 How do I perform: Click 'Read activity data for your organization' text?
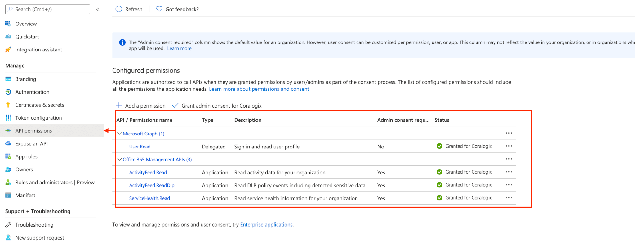(280, 173)
